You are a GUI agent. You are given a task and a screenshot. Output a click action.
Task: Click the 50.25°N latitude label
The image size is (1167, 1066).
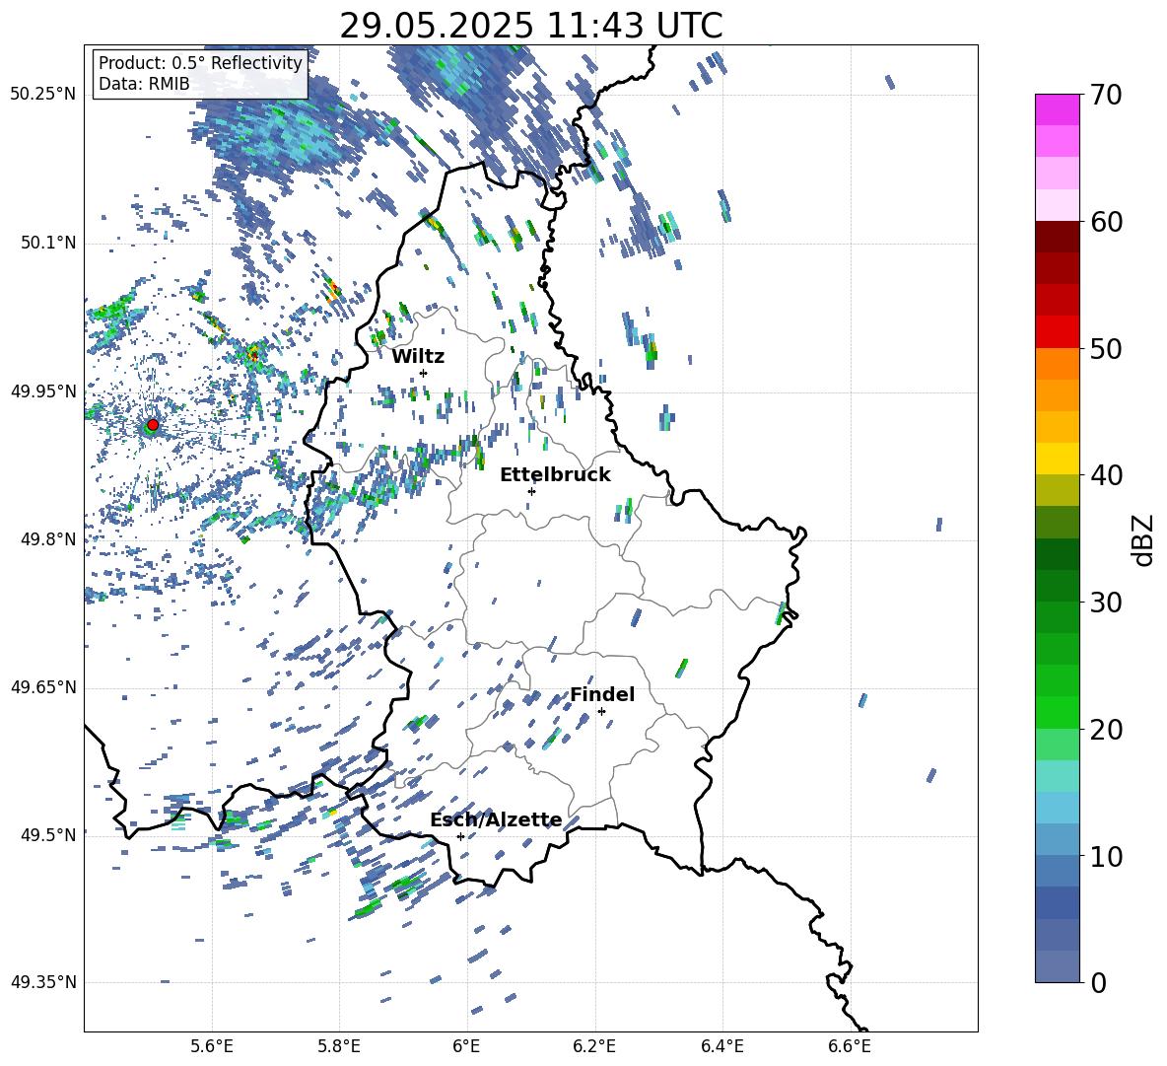coord(43,95)
